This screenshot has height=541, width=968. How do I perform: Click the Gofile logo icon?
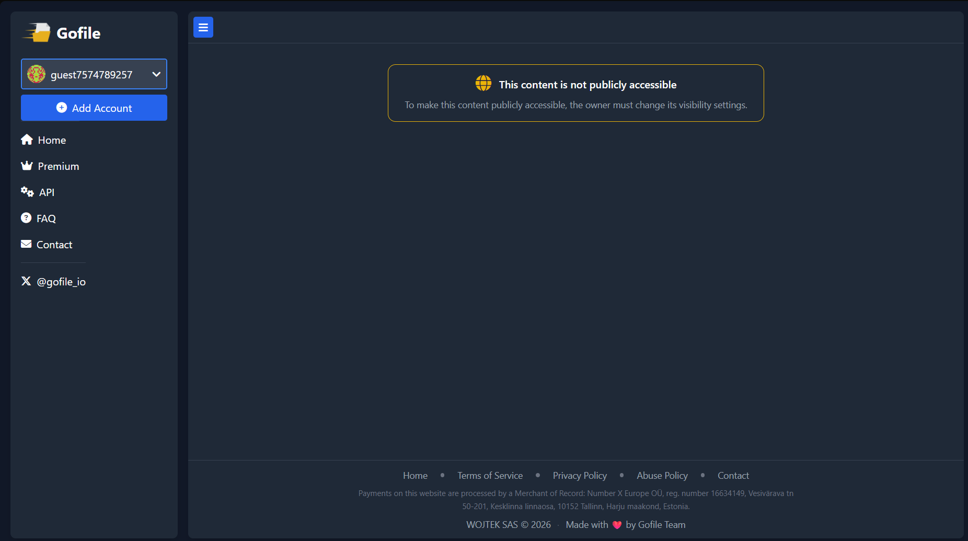[x=36, y=32]
